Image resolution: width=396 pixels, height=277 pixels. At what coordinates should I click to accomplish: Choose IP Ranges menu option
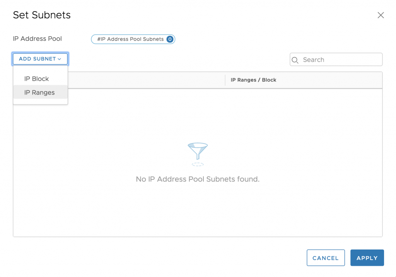(40, 93)
